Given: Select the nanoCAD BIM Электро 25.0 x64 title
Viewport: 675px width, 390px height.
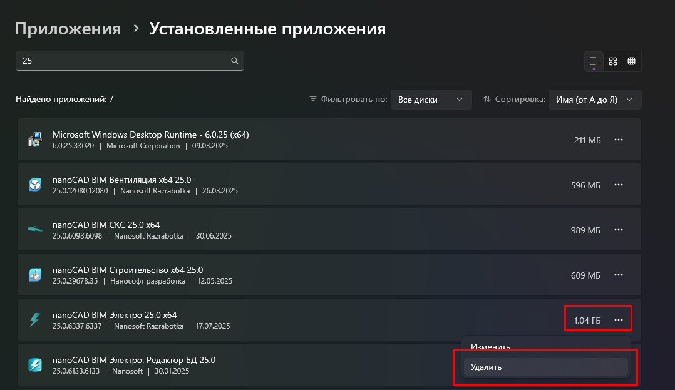Looking at the screenshot, I should point(115,315).
